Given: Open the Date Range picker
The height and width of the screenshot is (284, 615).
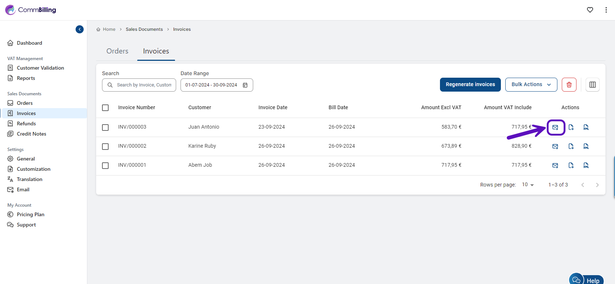Looking at the screenshot, I should coord(216,85).
